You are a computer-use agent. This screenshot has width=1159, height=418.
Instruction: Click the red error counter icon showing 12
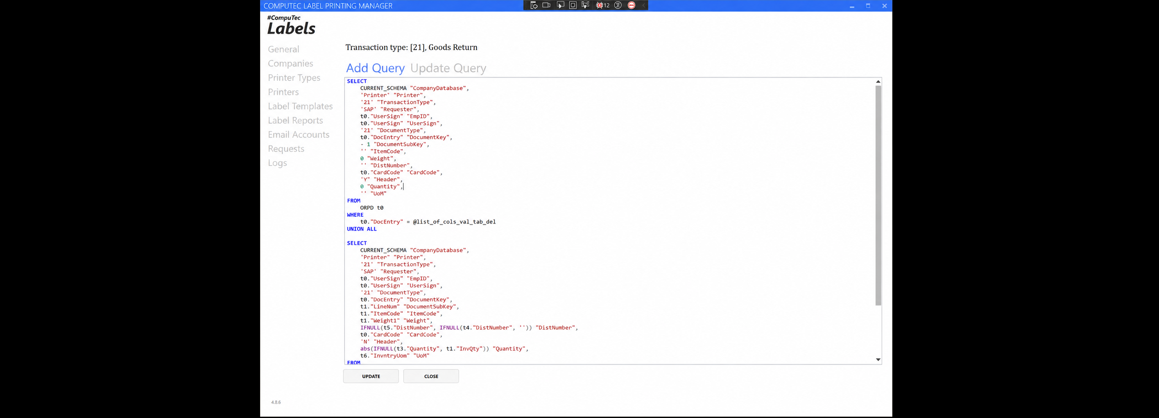point(602,5)
